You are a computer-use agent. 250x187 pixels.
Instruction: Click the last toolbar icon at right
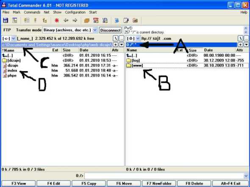tap(135, 20)
